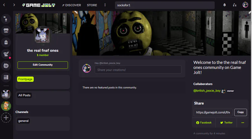Click 'There are no featured posts' text
This screenshot has height=139, width=252.
coord(109,88)
